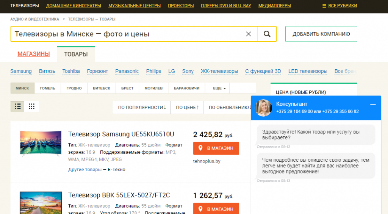Select МОГИЛЕВ city filter
This screenshot has width=388, height=214.
[x=153, y=88]
